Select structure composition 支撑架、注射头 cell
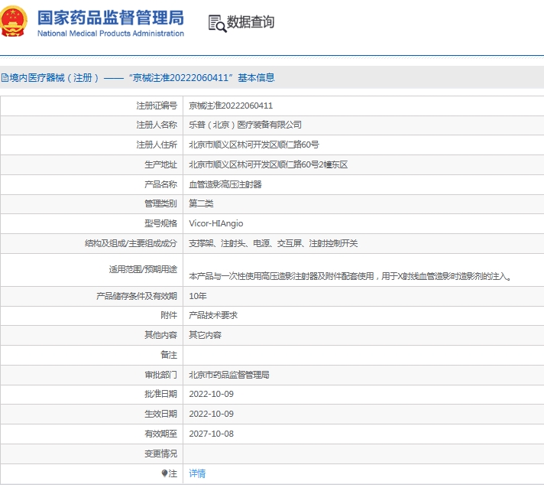The image size is (544, 491). point(273,243)
